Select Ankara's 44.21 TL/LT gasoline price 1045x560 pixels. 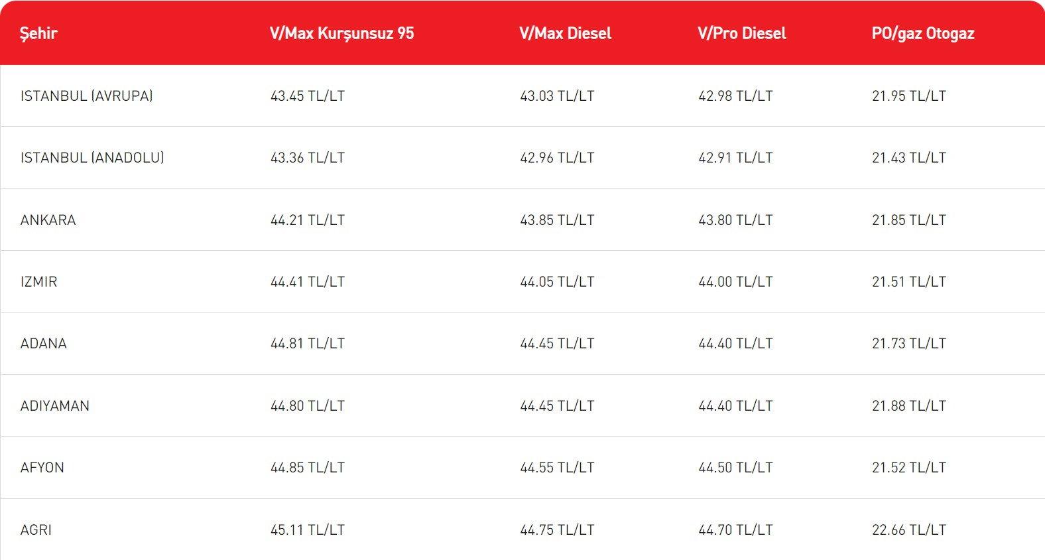click(308, 220)
